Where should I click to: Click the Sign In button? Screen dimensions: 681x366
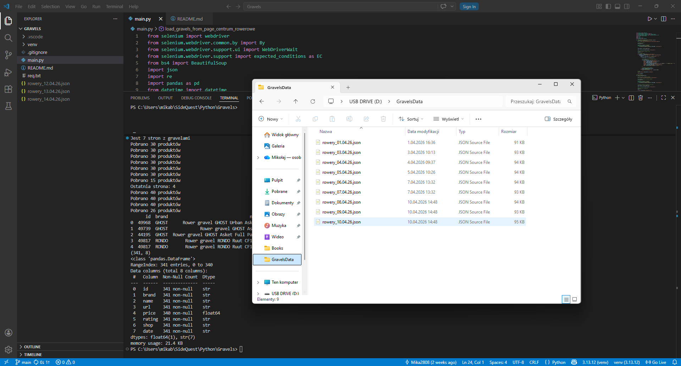tap(469, 6)
